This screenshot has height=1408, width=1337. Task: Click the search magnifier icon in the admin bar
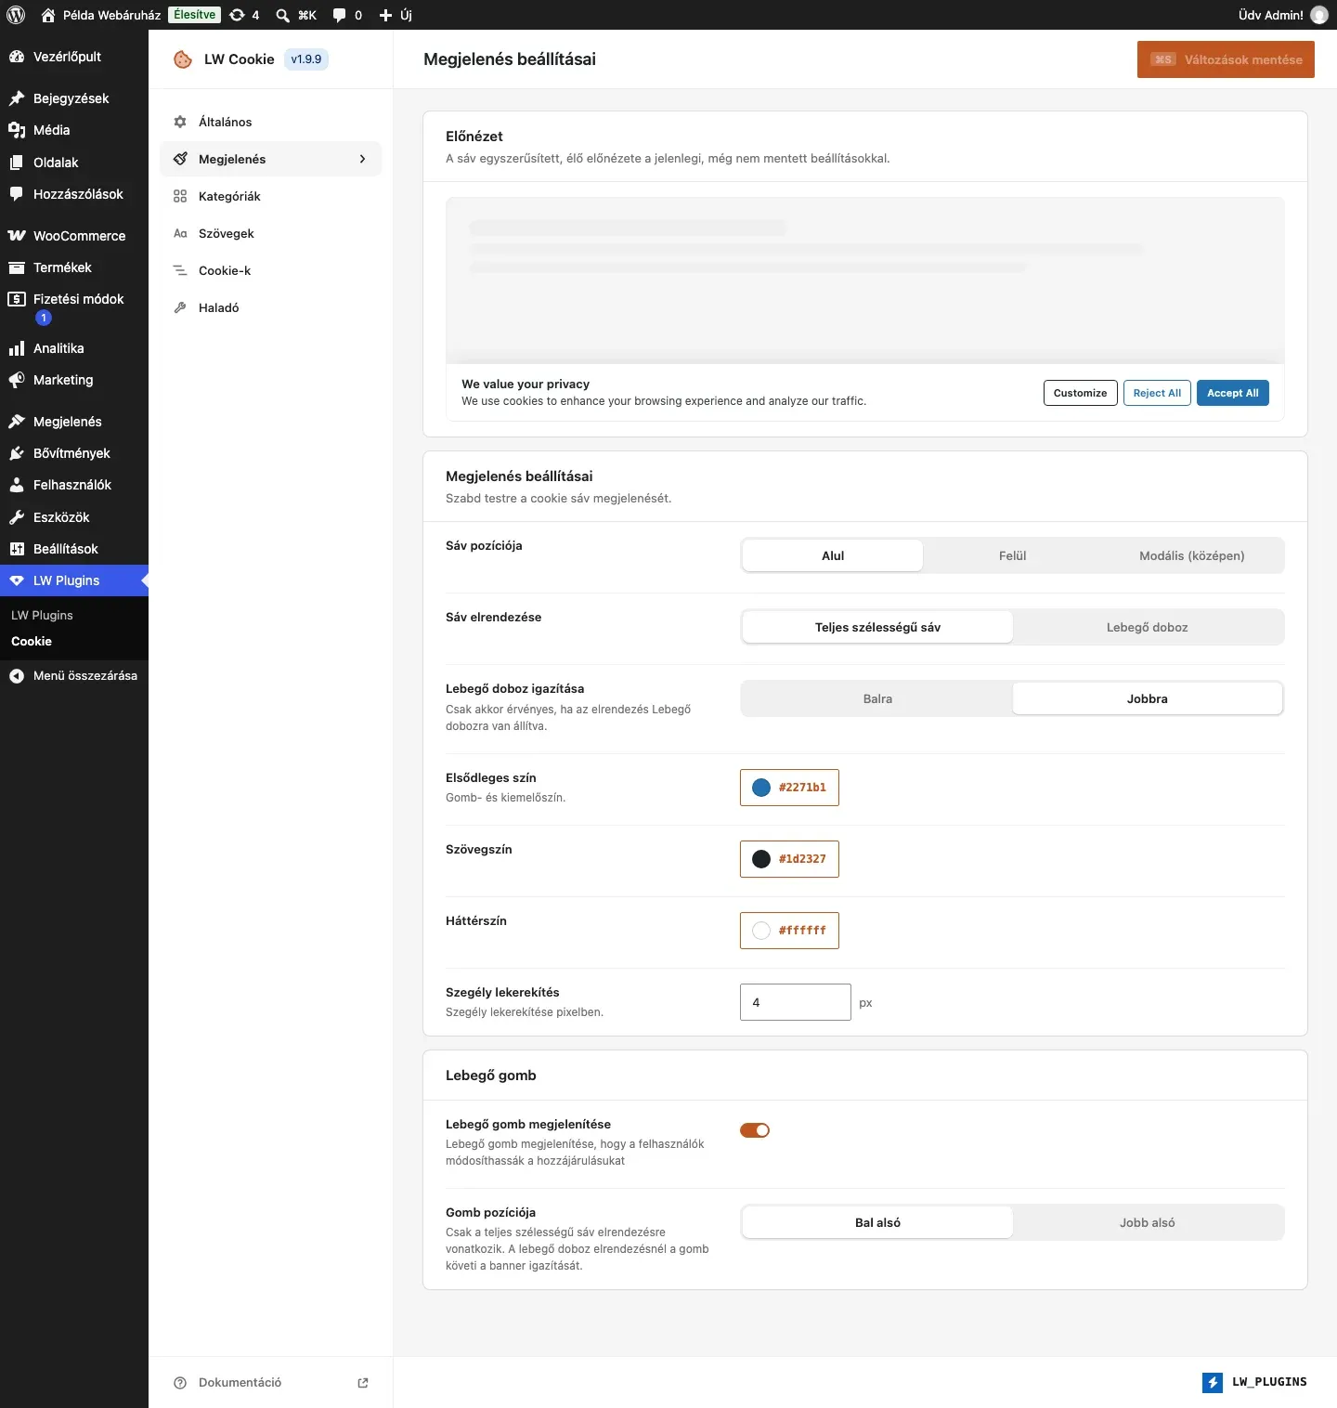(282, 15)
